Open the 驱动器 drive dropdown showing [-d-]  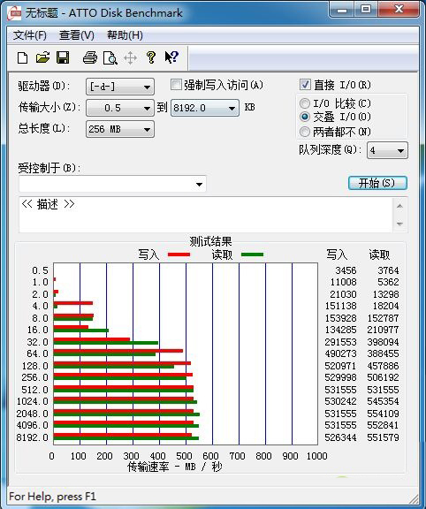coord(120,87)
